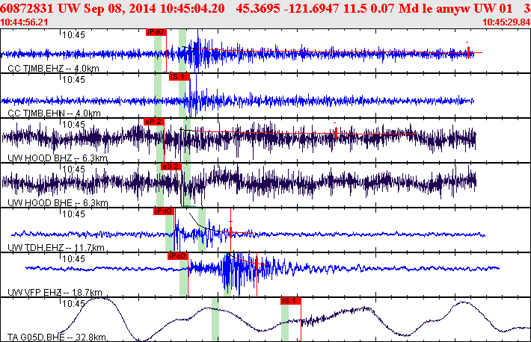Click the 'CC TJMB EHZ -- 4.0km' station label
The image size is (531, 342).
[x=53, y=69]
